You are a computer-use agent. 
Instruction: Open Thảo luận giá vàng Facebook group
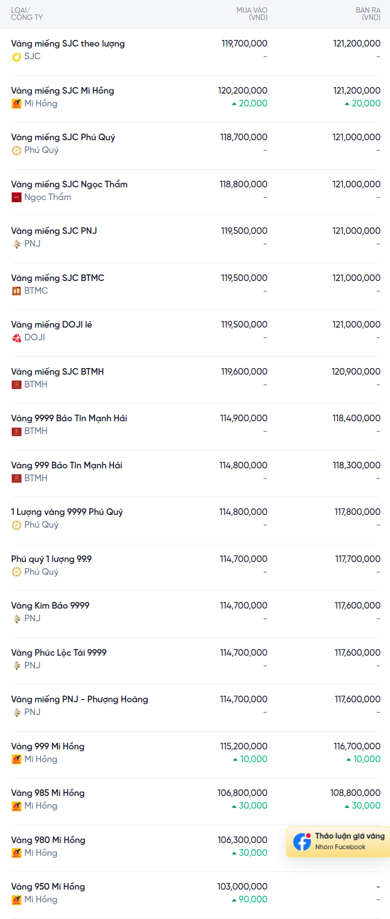pyautogui.click(x=338, y=841)
